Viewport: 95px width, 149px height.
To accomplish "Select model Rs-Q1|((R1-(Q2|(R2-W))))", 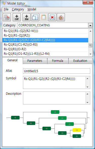I will [x=45, y=31].
